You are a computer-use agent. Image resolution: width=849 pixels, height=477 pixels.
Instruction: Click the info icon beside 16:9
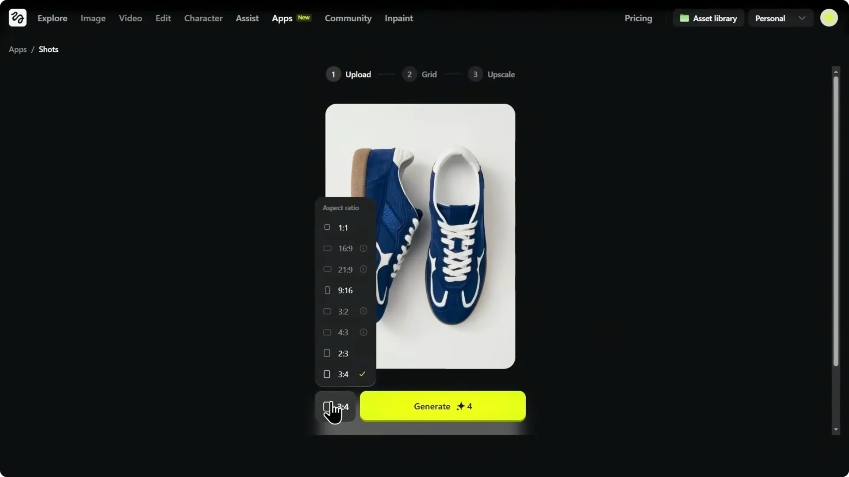coord(363,248)
